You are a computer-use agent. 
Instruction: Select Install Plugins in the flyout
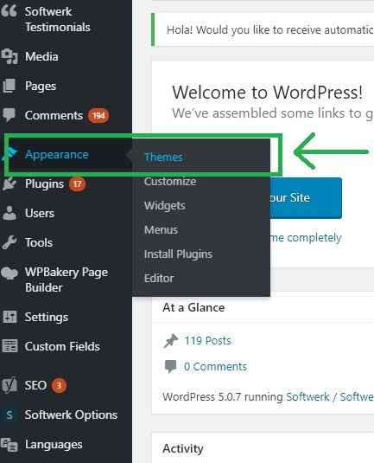pos(178,254)
